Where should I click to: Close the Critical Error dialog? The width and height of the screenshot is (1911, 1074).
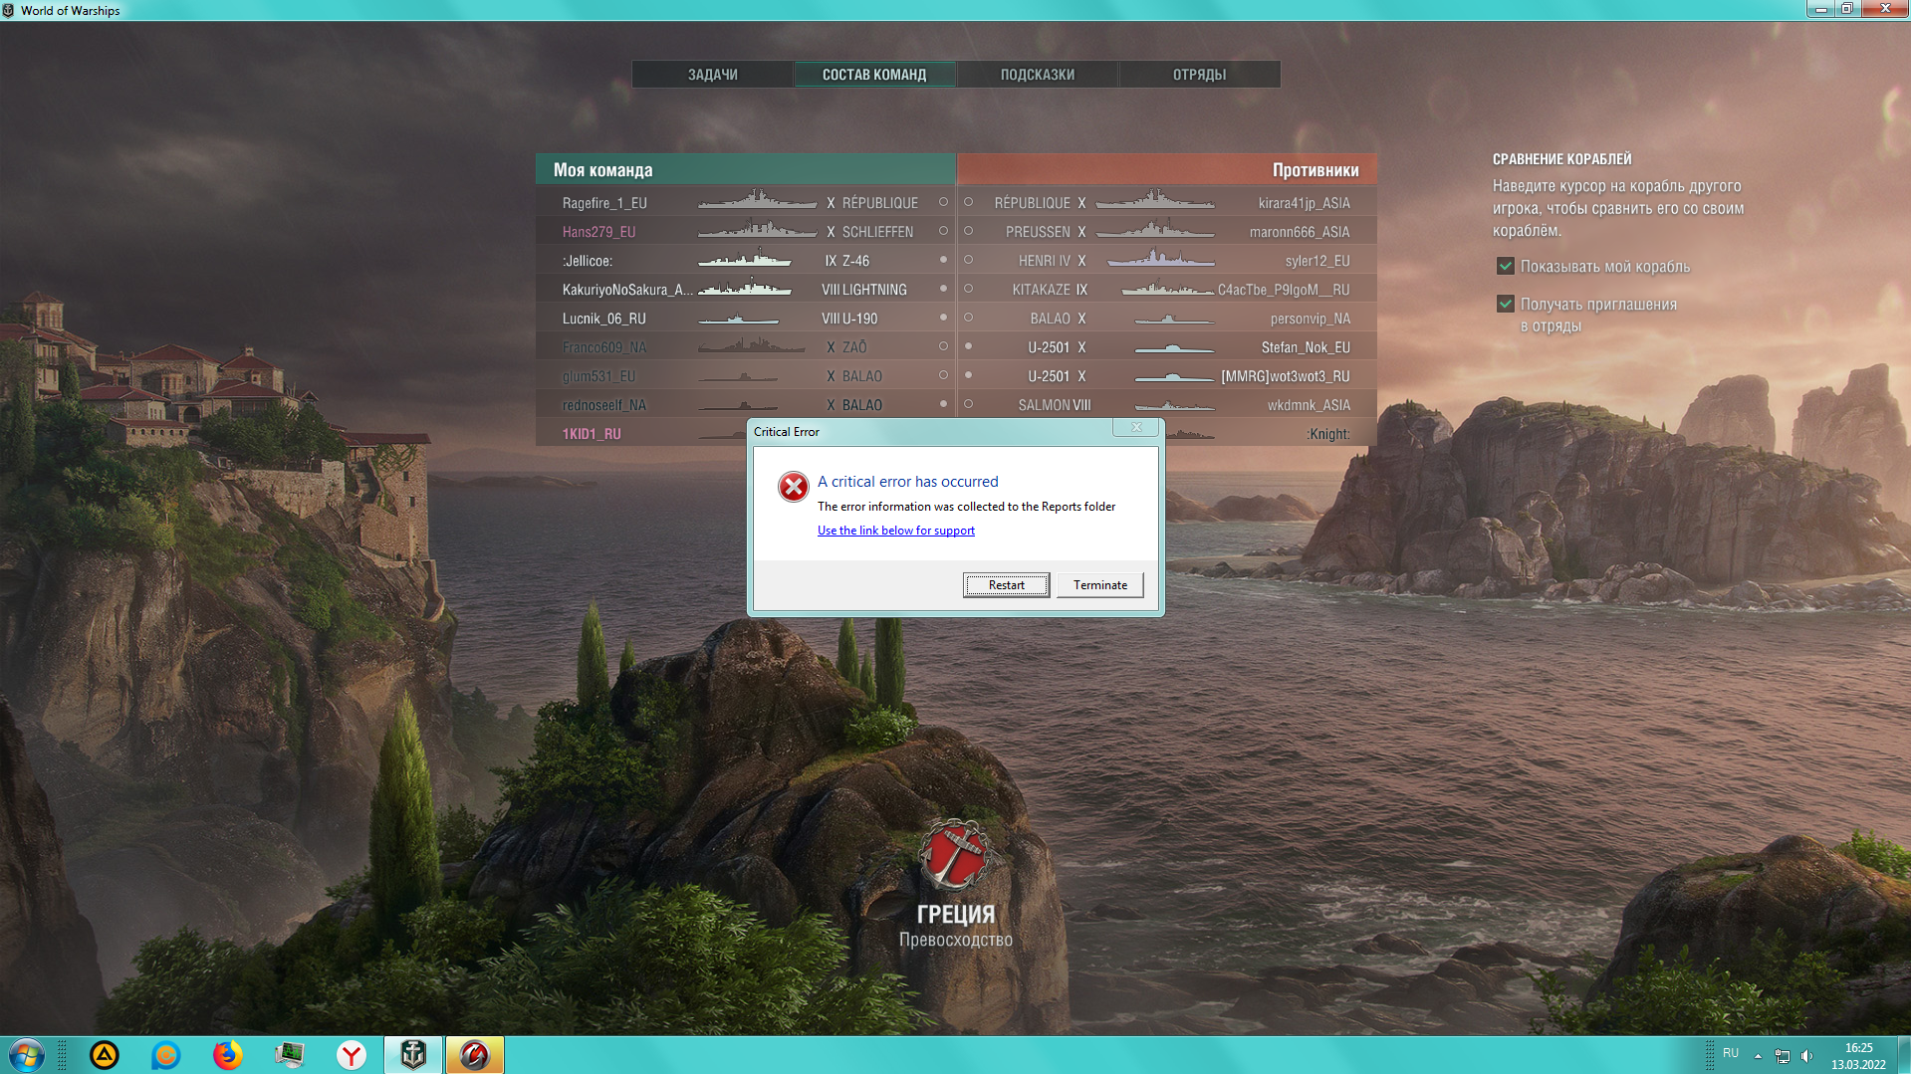(1135, 428)
